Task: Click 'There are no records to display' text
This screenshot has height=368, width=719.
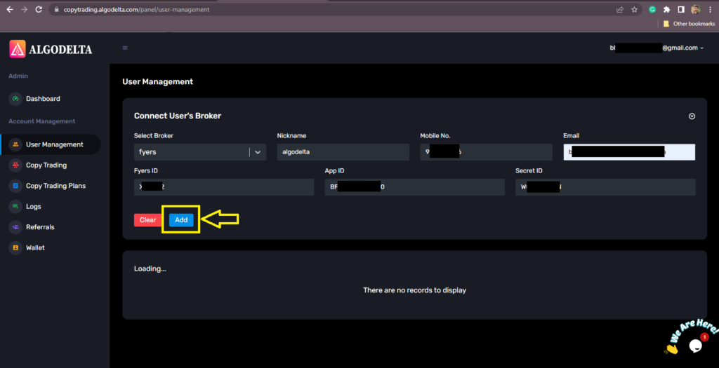Action: pos(414,290)
